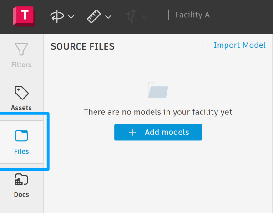This screenshot has height=213, width=273.
Task: Click the Assets tag icon
Action: tap(21, 93)
